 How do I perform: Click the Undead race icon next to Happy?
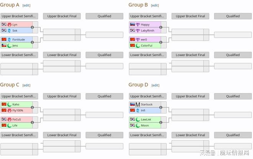[138, 25]
